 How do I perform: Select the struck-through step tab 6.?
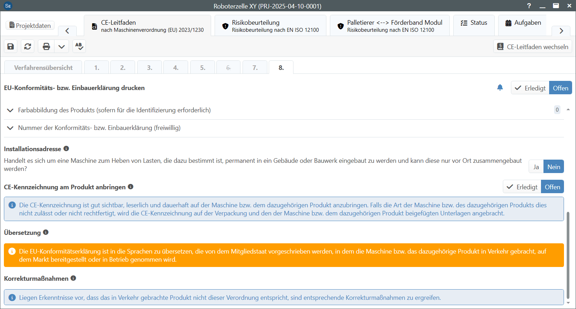(228, 67)
